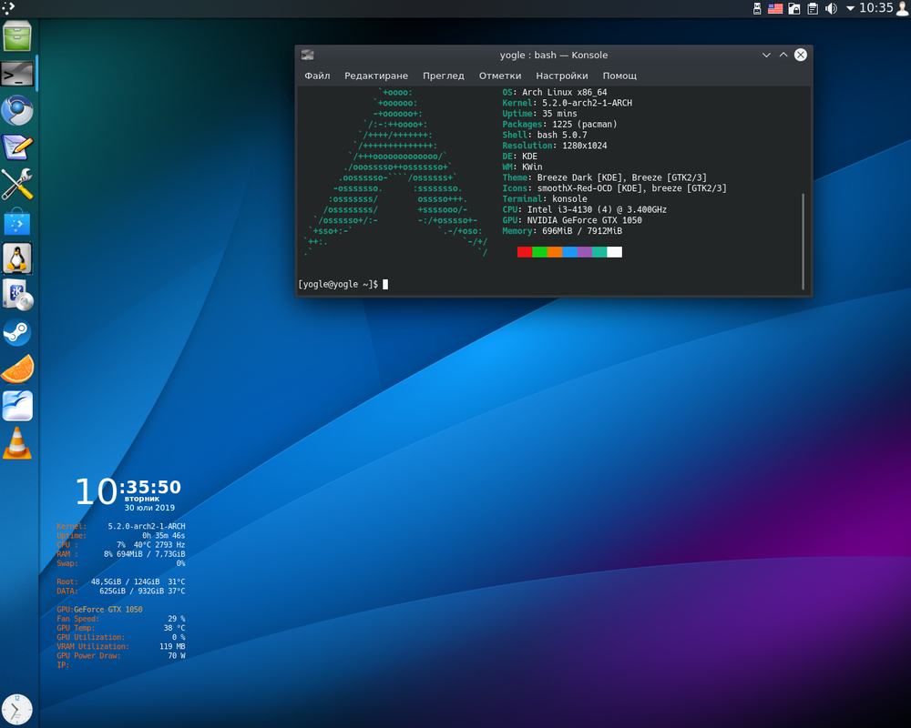
Task: Open the analog clock widget
Action: click(x=17, y=709)
